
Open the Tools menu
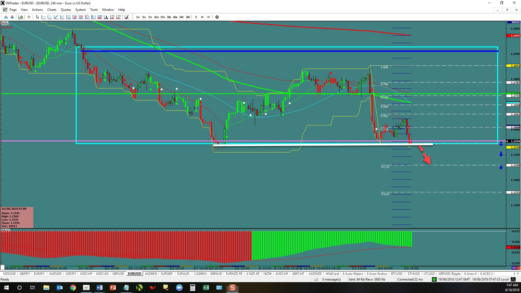[x=94, y=10]
